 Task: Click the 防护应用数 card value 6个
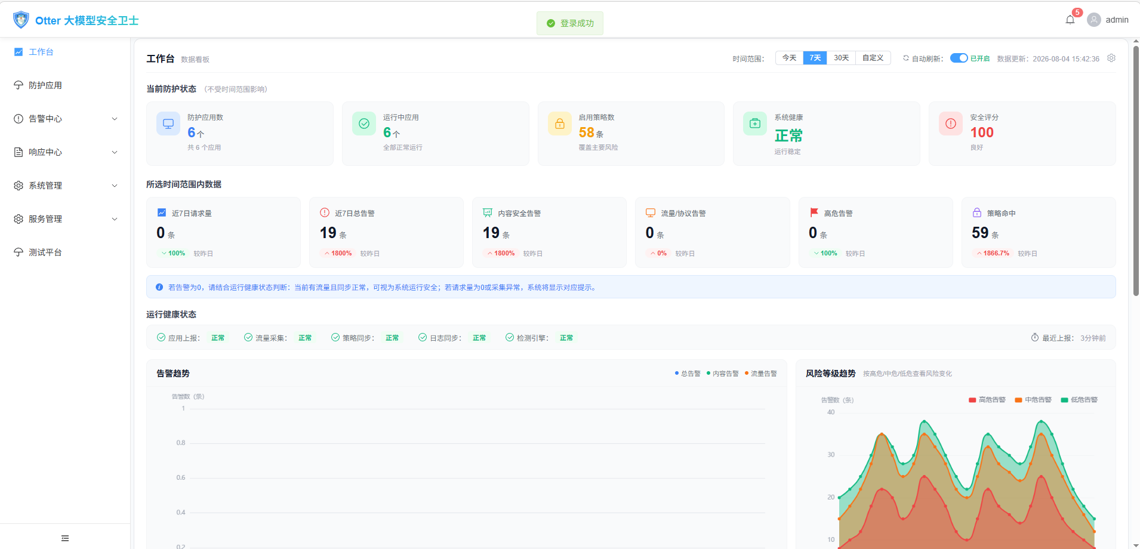(196, 132)
